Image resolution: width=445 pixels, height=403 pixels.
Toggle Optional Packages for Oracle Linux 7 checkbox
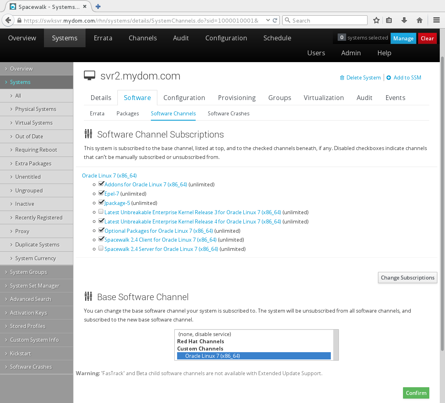pos(101,230)
